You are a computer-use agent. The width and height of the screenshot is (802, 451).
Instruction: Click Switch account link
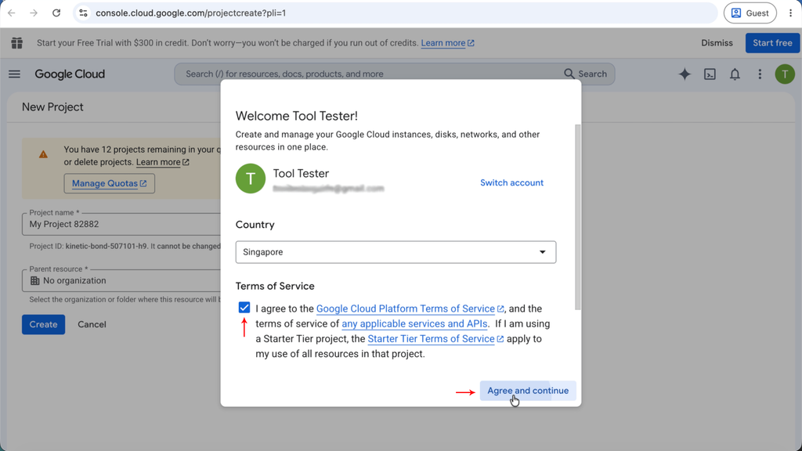click(x=511, y=182)
